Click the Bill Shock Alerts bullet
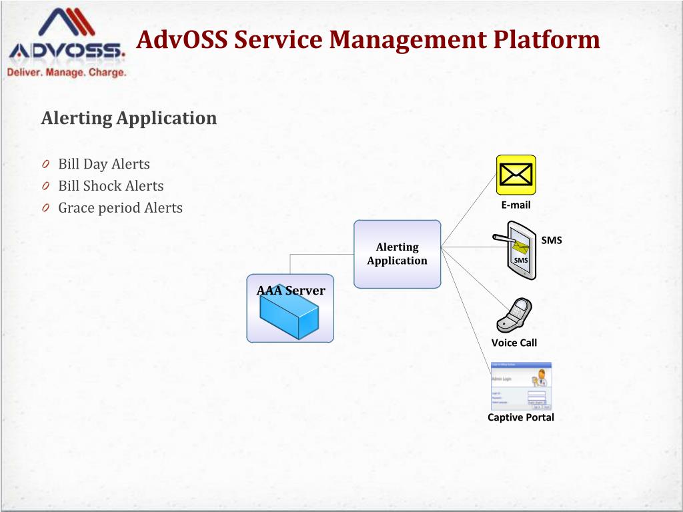 click(x=111, y=186)
